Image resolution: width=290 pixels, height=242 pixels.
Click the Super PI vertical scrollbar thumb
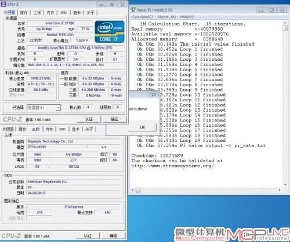tap(285, 28)
